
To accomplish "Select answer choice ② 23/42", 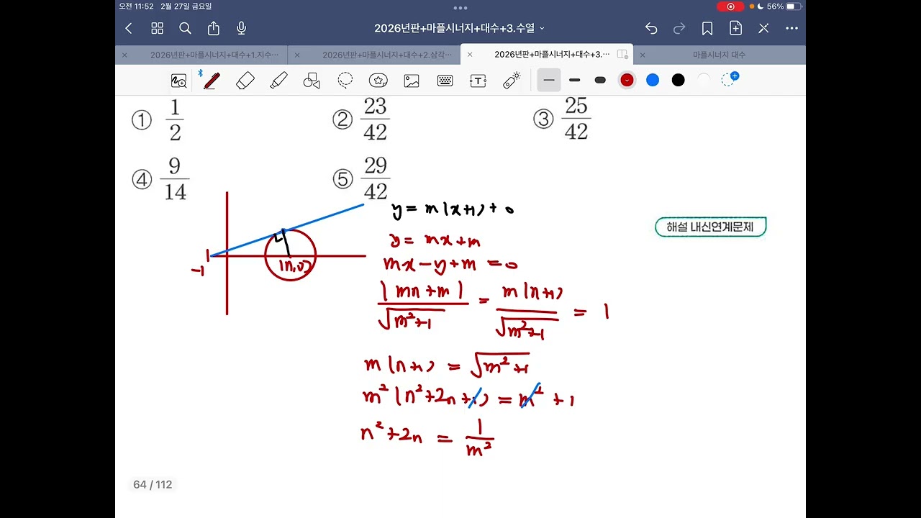I will pyautogui.click(x=361, y=120).
